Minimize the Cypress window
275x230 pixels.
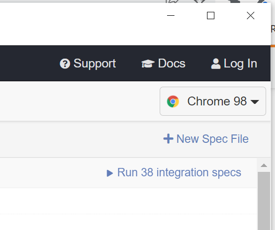coord(171,16)
